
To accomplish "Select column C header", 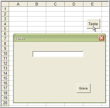I will 55,4.
